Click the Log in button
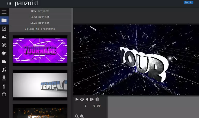 click(188, 3)
